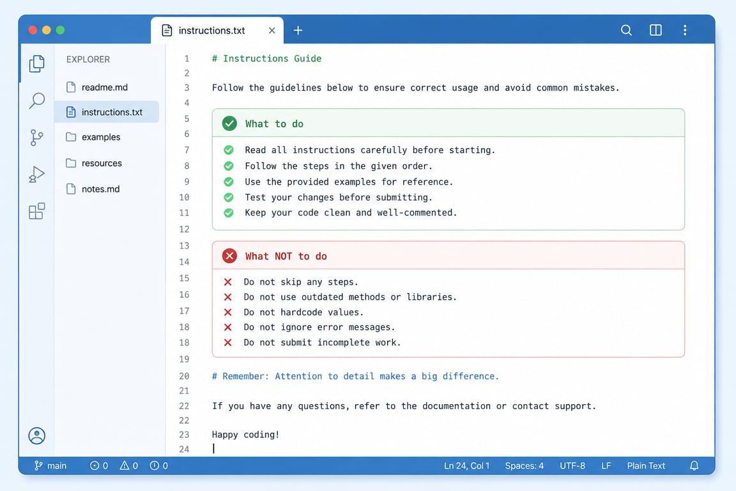This screenshot has height=491, width=736.
Task: Expand the examples folder
Action: coord(100,137)
